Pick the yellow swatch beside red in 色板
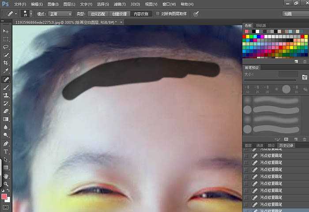This screenshot has height=212, width=309. [x=248, y=37]
